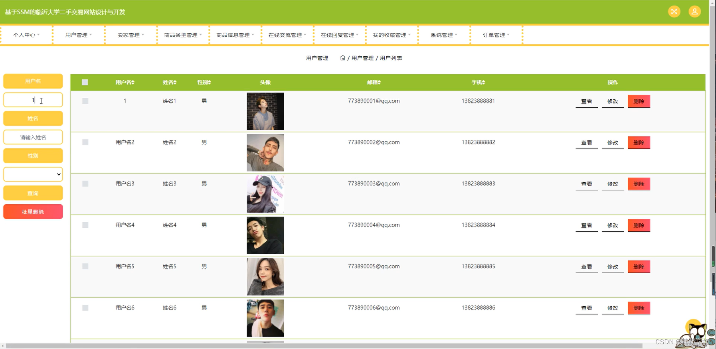Sort by 姓名 column arrows
The height and width of the screenshot is (349, 716).
[175, 83]
